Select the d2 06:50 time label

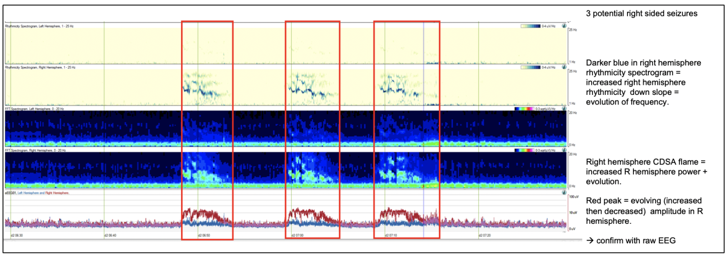[x=204, y=235]
